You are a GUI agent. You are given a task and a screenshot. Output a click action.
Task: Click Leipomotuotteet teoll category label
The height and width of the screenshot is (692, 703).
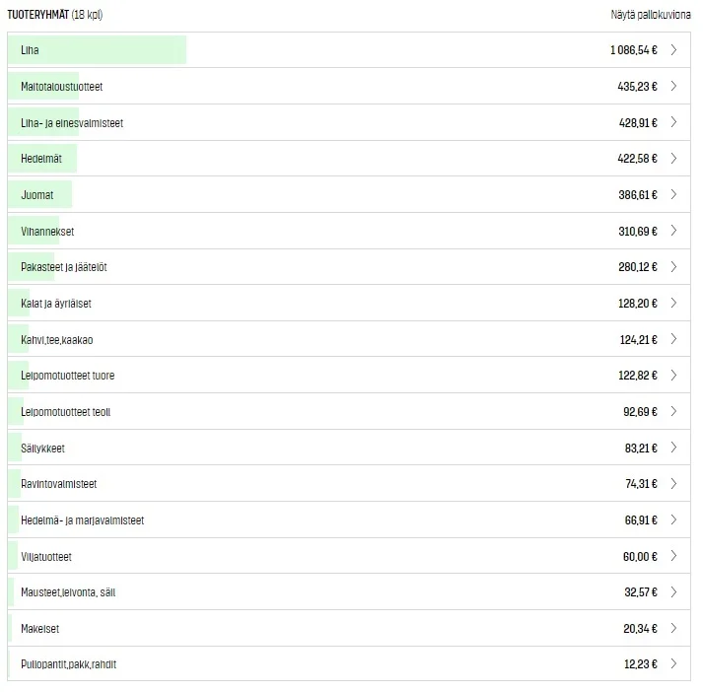[x=65, y=412]
